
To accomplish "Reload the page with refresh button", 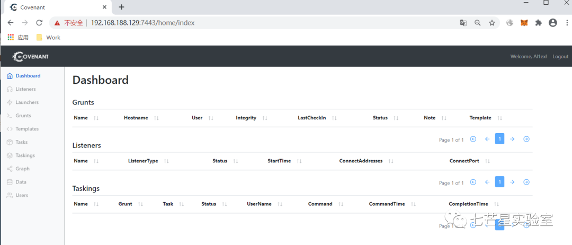I will click(39, 23).
